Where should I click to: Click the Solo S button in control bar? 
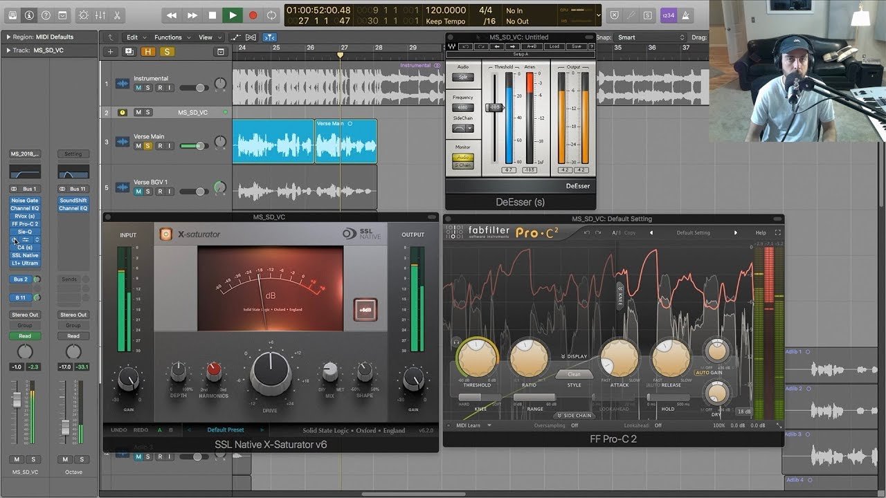coord(648,15)
